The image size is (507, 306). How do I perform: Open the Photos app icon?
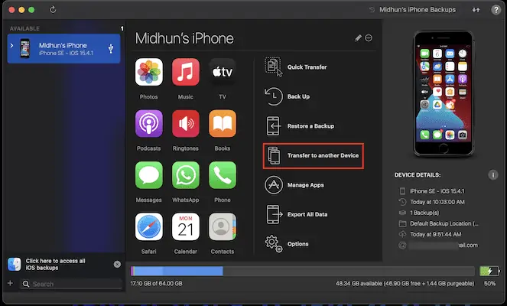pyautogui.click(x=148, y=72)
